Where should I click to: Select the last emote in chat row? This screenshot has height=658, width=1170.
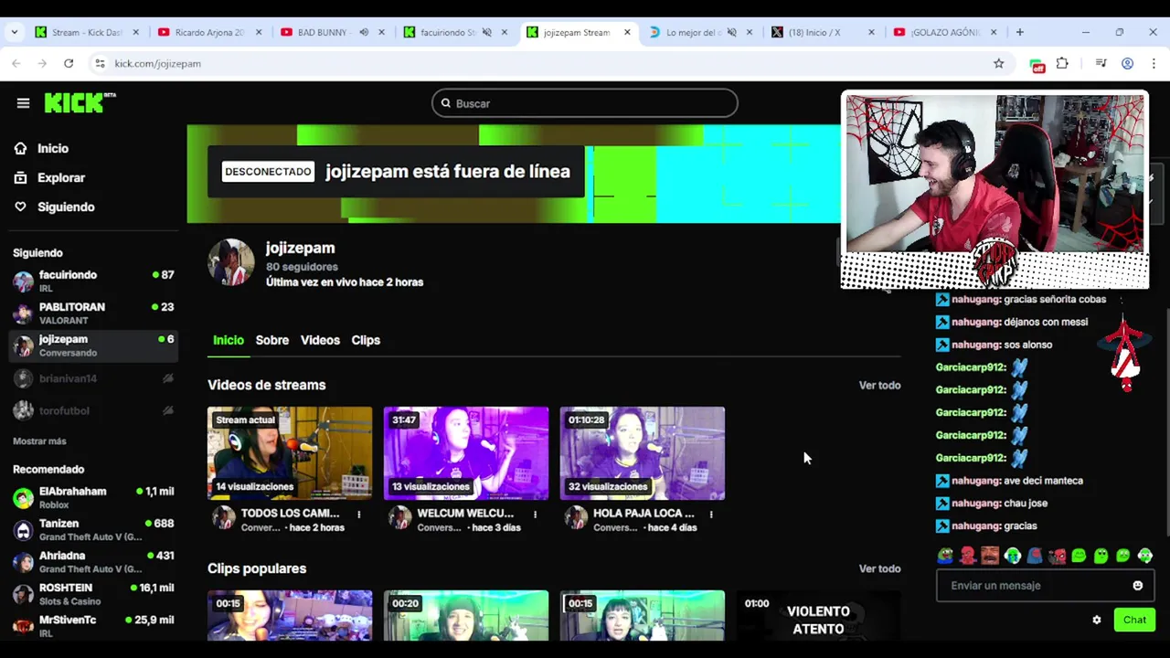click(x=1145, y=556)
